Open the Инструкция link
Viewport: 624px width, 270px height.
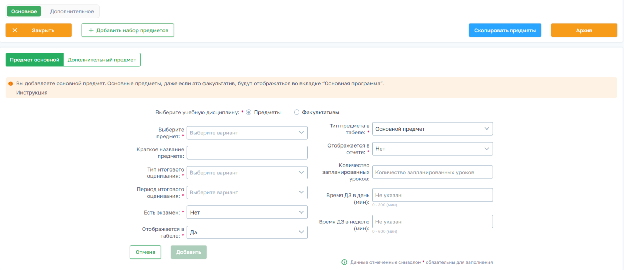[32, 92]
